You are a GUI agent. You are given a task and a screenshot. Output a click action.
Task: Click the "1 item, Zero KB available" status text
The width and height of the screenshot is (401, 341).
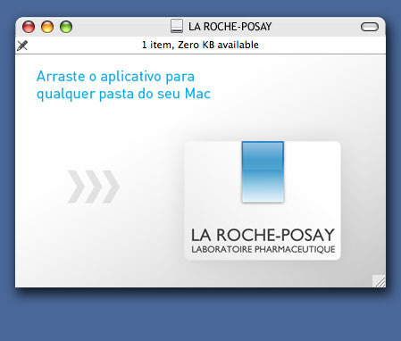tap(200, 45)
